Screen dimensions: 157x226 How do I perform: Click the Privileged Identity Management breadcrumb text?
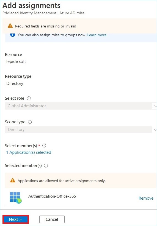29,13
